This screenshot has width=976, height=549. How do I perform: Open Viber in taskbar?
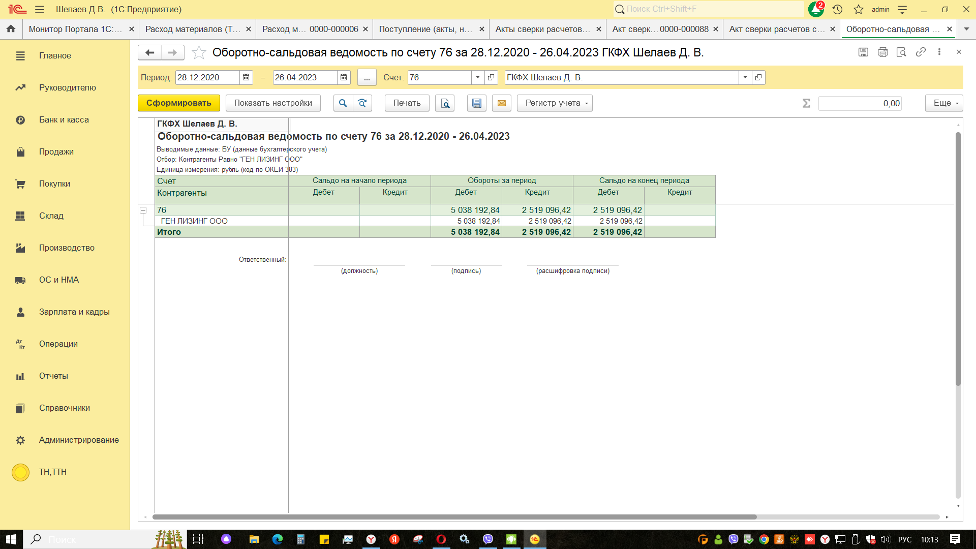click(487, 539)
